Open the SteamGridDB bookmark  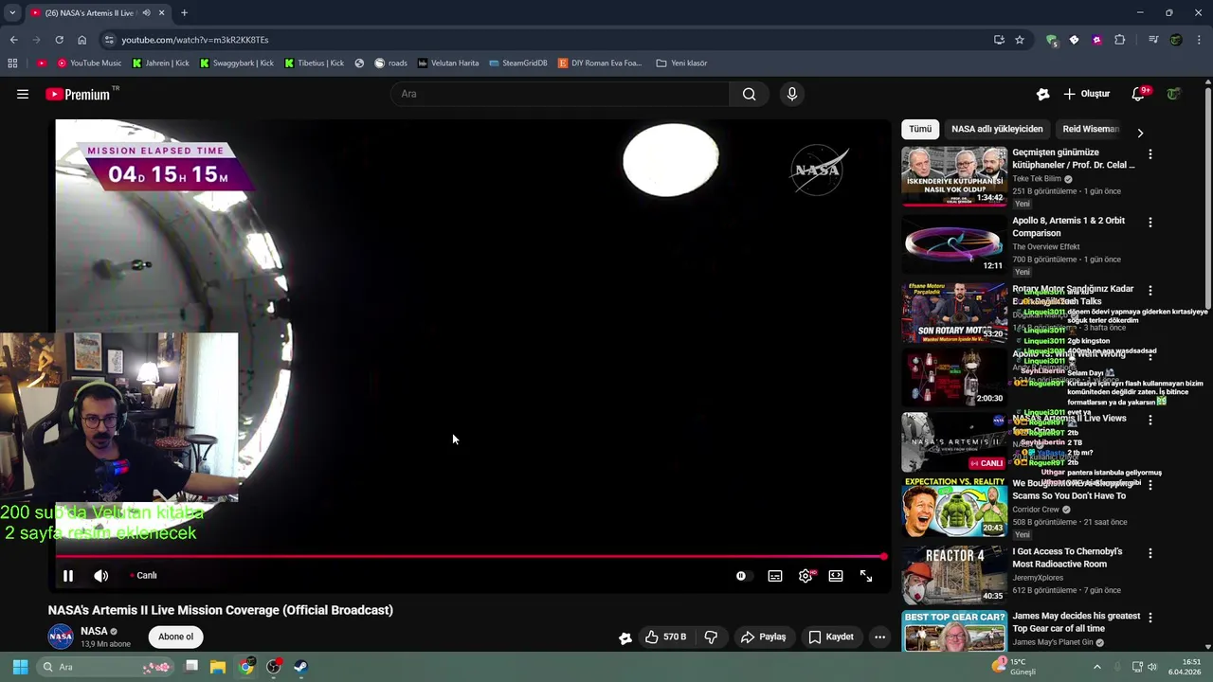[517, 63]
